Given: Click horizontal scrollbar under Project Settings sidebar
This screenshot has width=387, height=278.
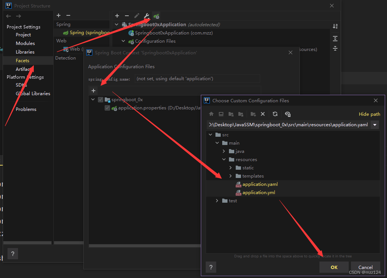Looking at the screenshot, I should (27, 243).
